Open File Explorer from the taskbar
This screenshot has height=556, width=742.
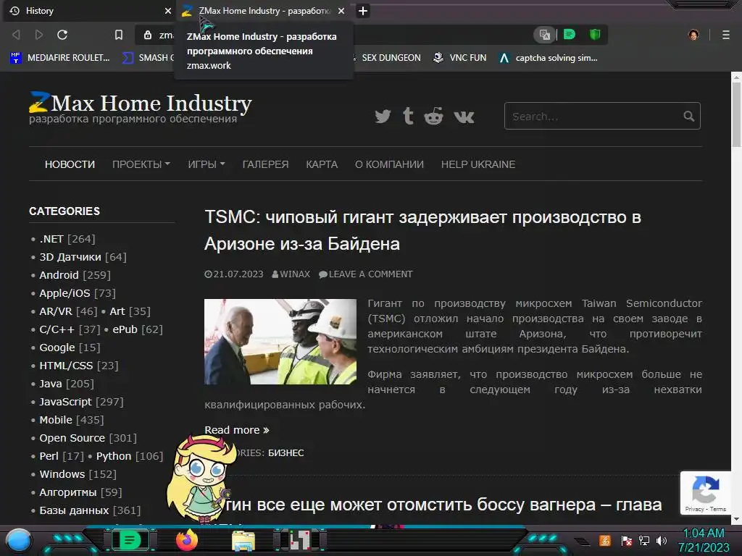coord(243,541)
